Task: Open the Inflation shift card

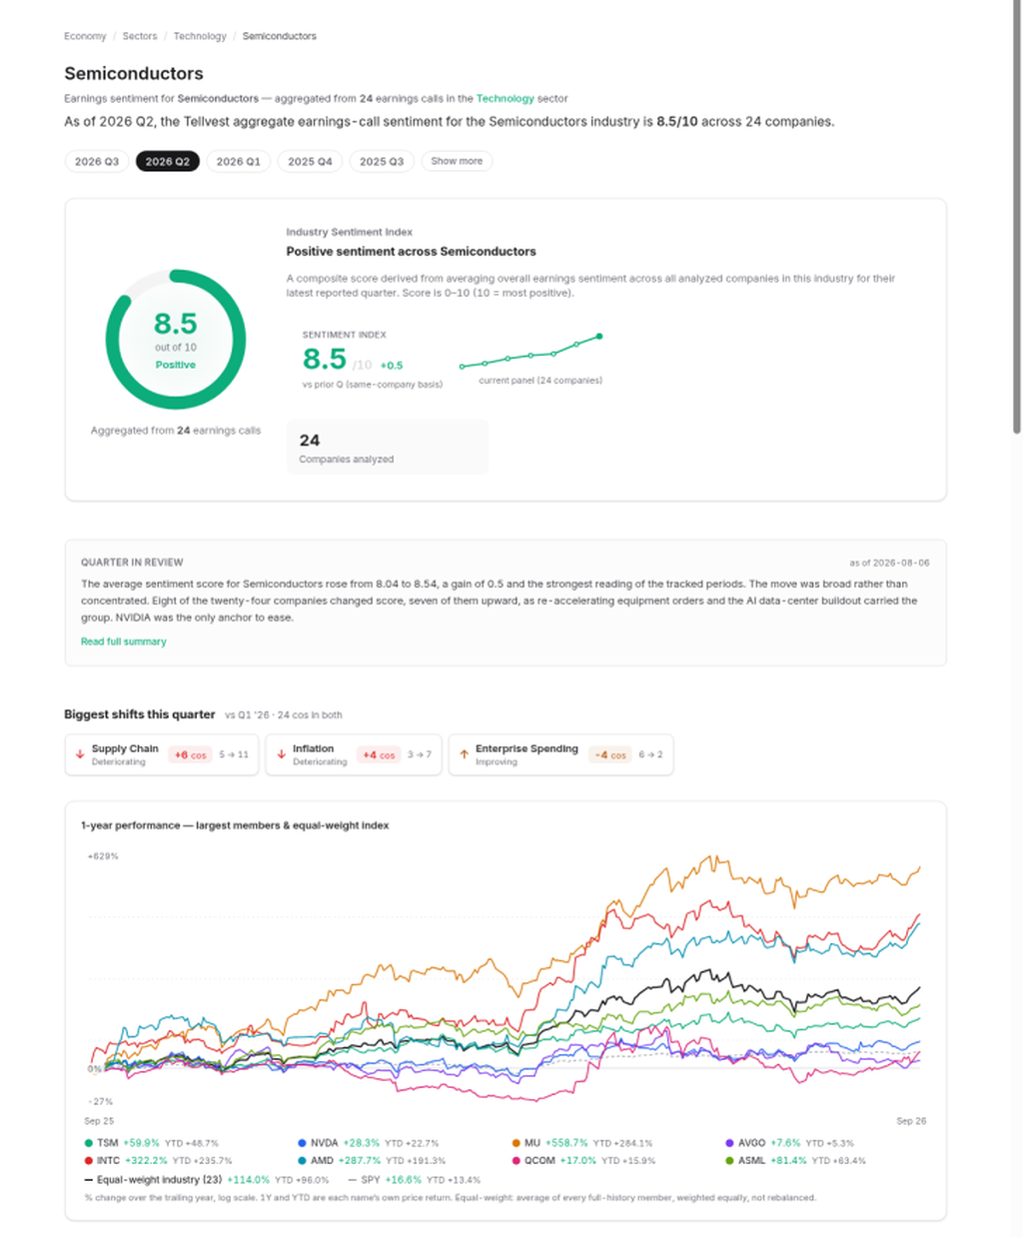Action: 354,754
